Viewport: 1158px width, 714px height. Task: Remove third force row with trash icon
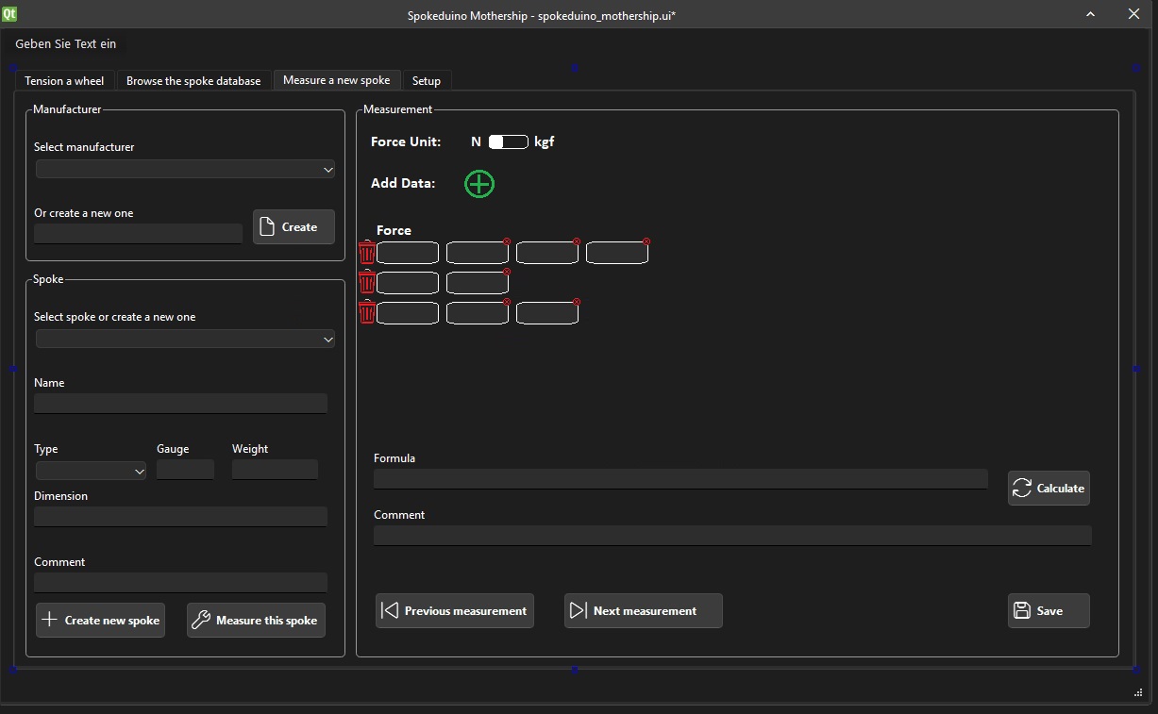click(x=367, y=312)
